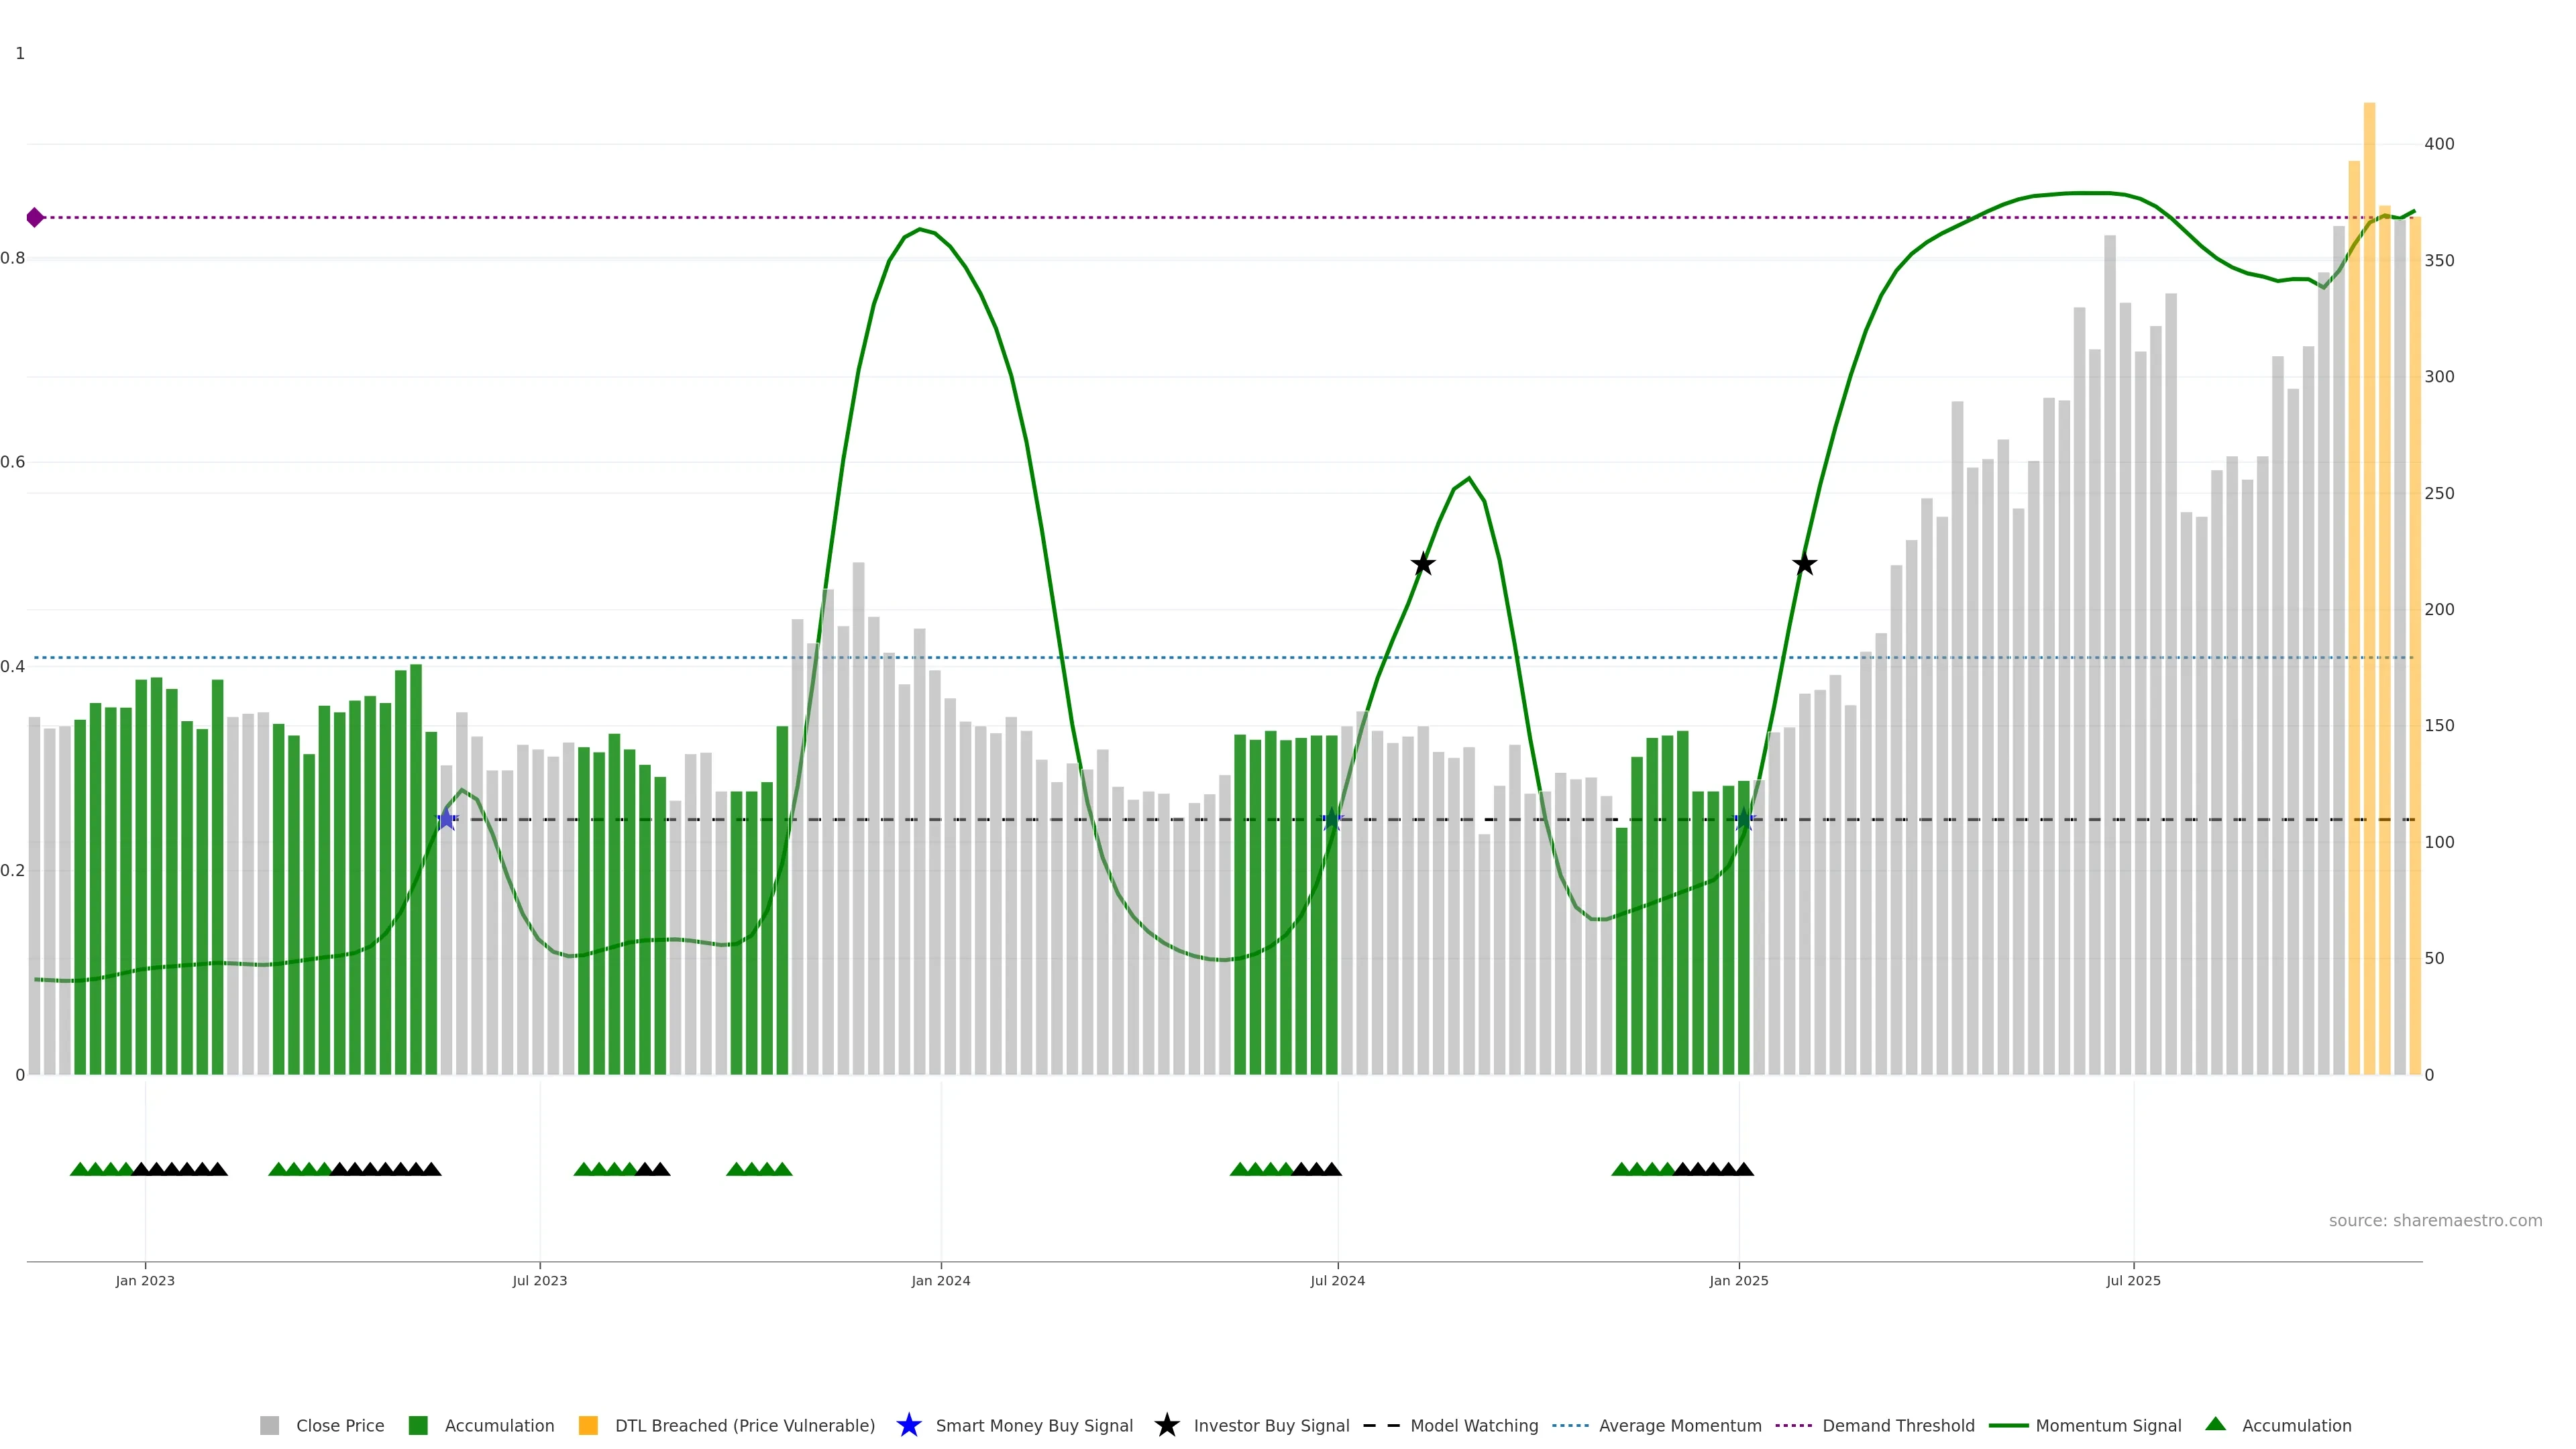Click the green Accumulation square swatch

418,1425
